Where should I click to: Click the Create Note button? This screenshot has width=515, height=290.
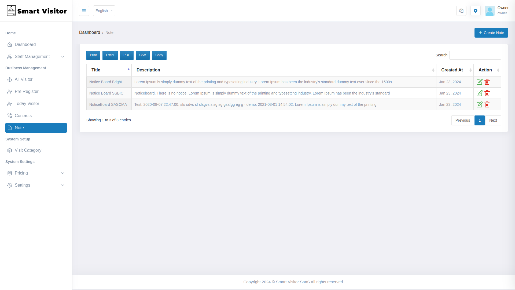(491, 32)
